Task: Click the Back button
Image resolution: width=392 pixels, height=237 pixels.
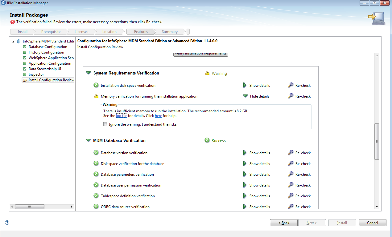Action: point(284,223)
